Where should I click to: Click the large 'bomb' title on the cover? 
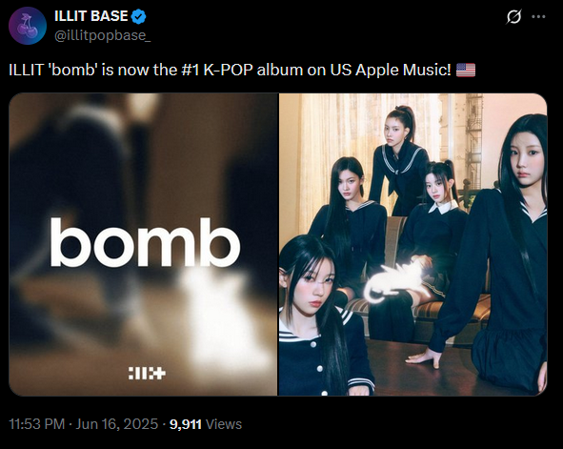coord(145,242)
